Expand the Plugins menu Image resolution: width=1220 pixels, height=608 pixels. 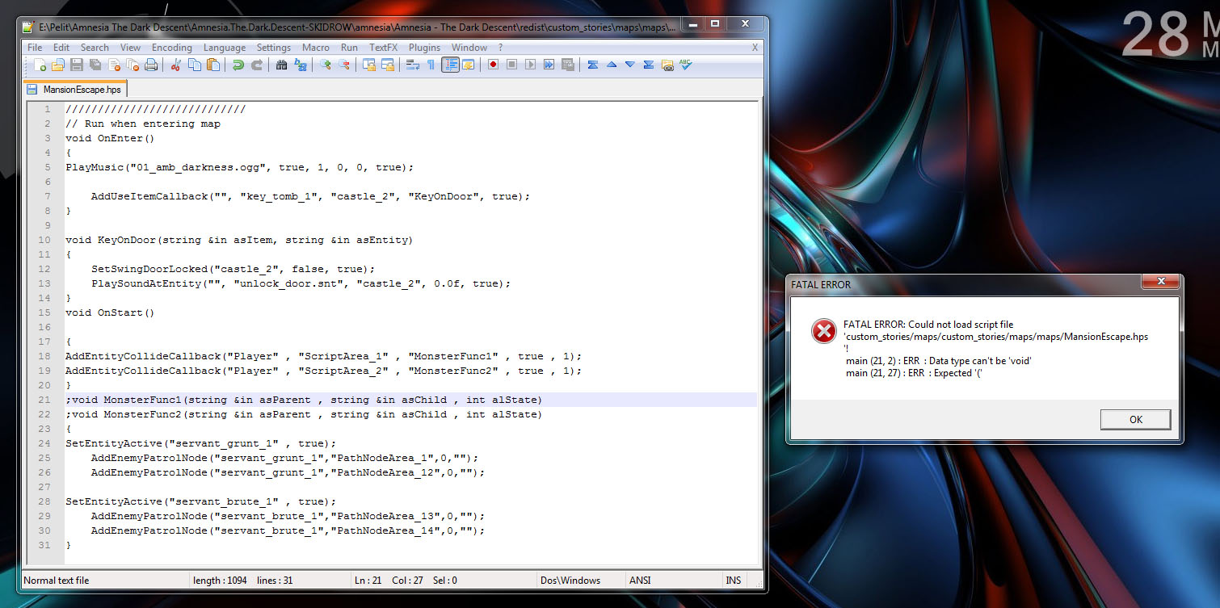[x=424, y=48]
